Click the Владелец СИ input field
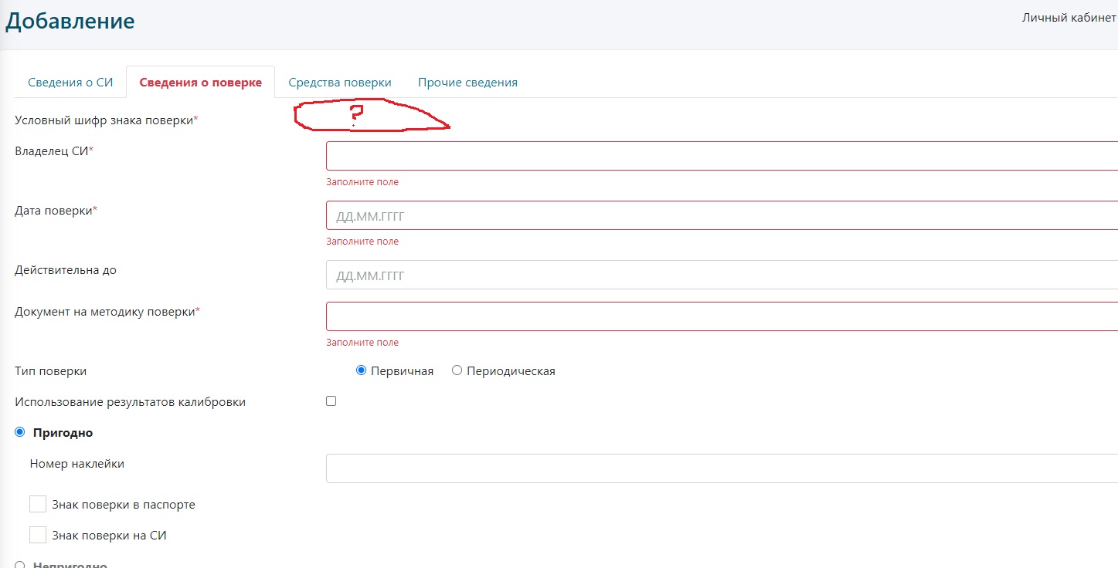This screenshot has height=568, width=1118. coord(722,156)
